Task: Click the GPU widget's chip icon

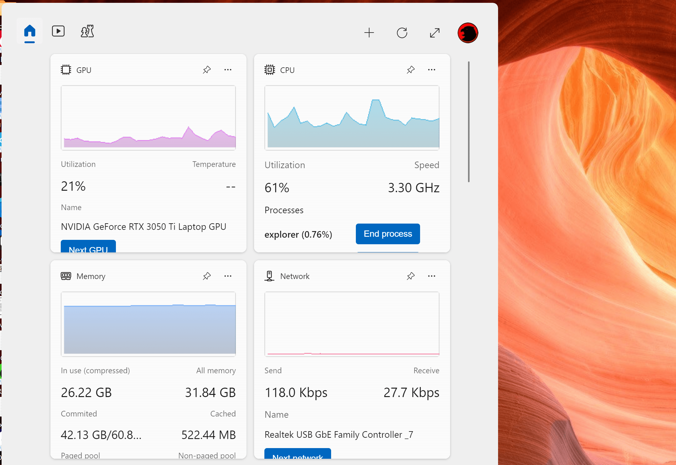Action: (66, 70)
